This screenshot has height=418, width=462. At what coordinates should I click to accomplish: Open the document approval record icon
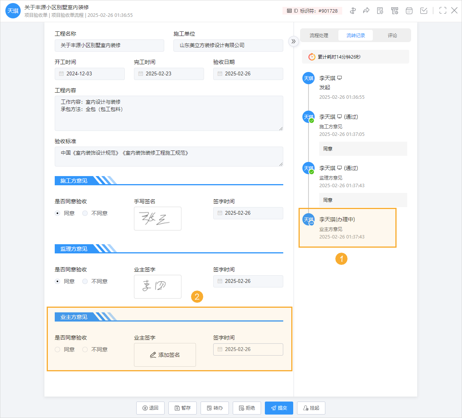tap(380, 11)
